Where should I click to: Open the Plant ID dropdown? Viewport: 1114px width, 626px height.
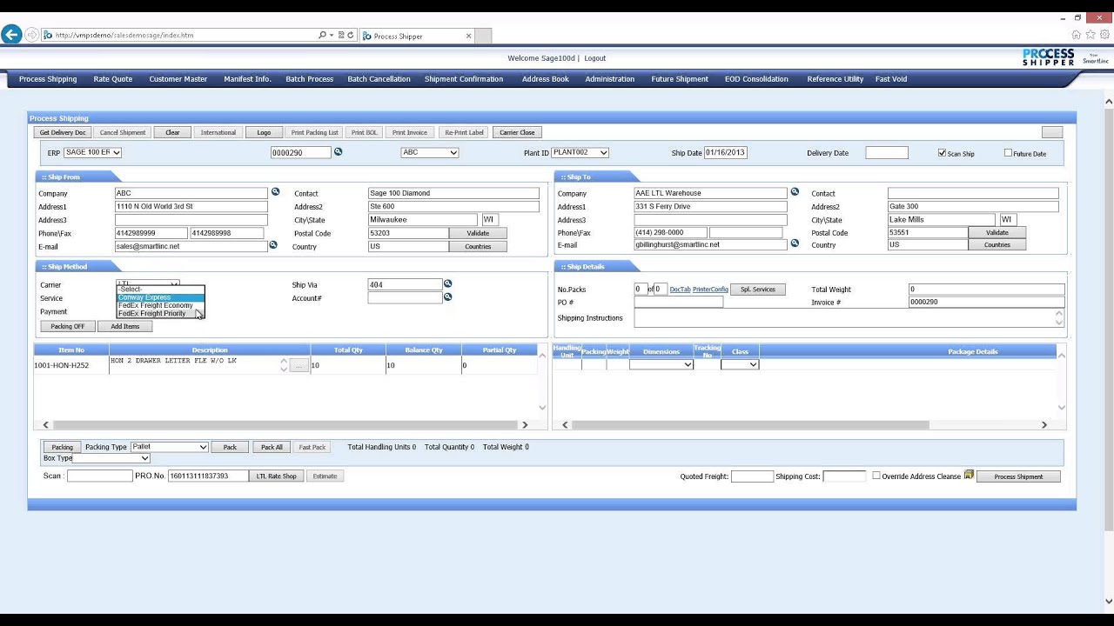[x=580, y=153]
